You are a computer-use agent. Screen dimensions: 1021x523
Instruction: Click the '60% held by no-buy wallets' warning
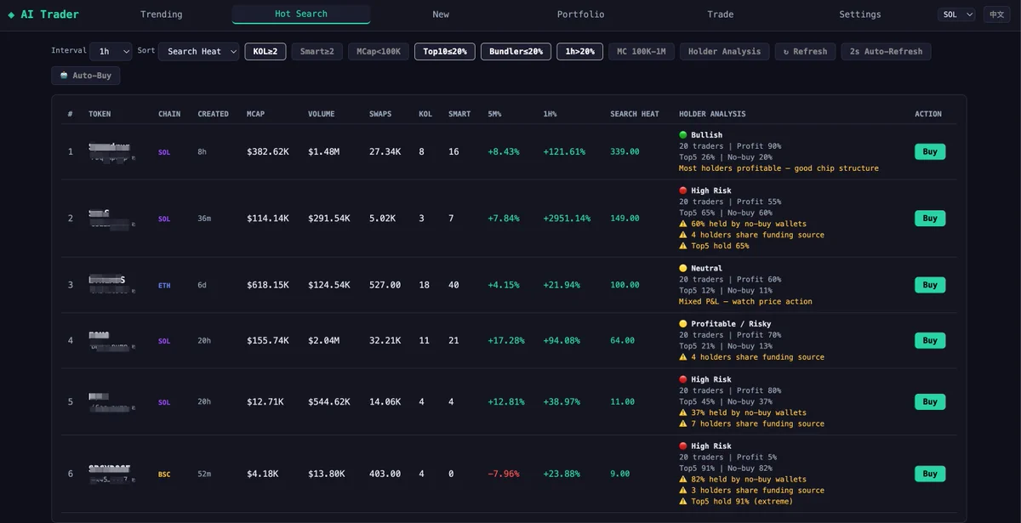point(743,225)
